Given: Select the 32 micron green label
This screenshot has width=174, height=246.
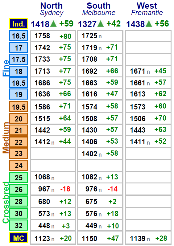Looking at the screenshot, I should coord(19,225).
